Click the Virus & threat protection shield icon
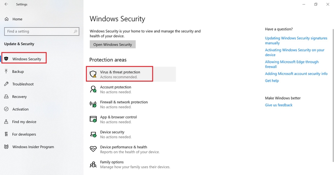Screen dimensions: 334x175 coord(93,74)
